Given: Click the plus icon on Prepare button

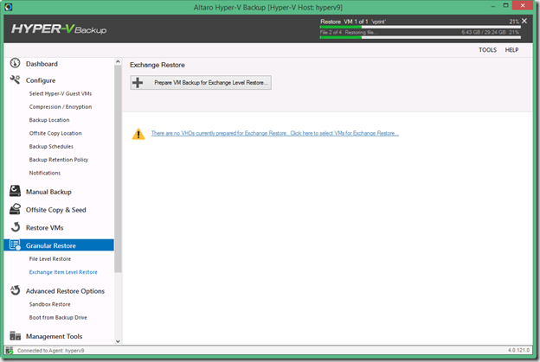Looking at the screenshot, I should click(138, 82).
